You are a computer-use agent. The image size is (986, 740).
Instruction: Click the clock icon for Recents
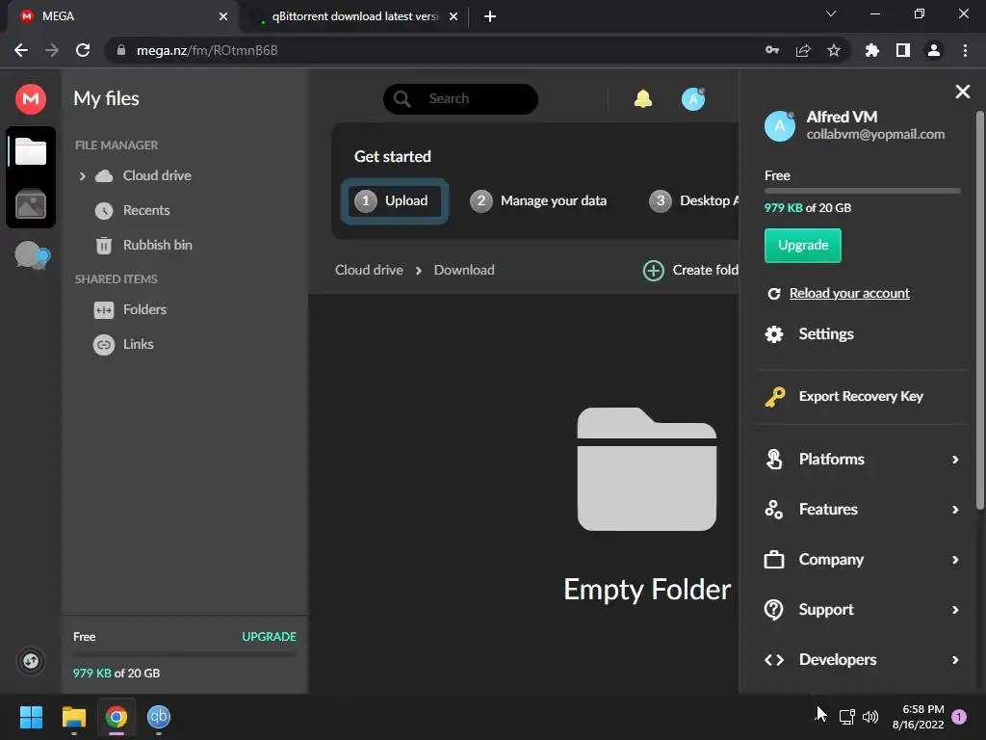[104, 210]
